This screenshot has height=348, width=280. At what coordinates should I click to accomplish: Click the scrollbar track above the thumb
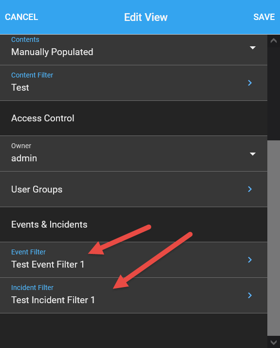tap(274, 93)
